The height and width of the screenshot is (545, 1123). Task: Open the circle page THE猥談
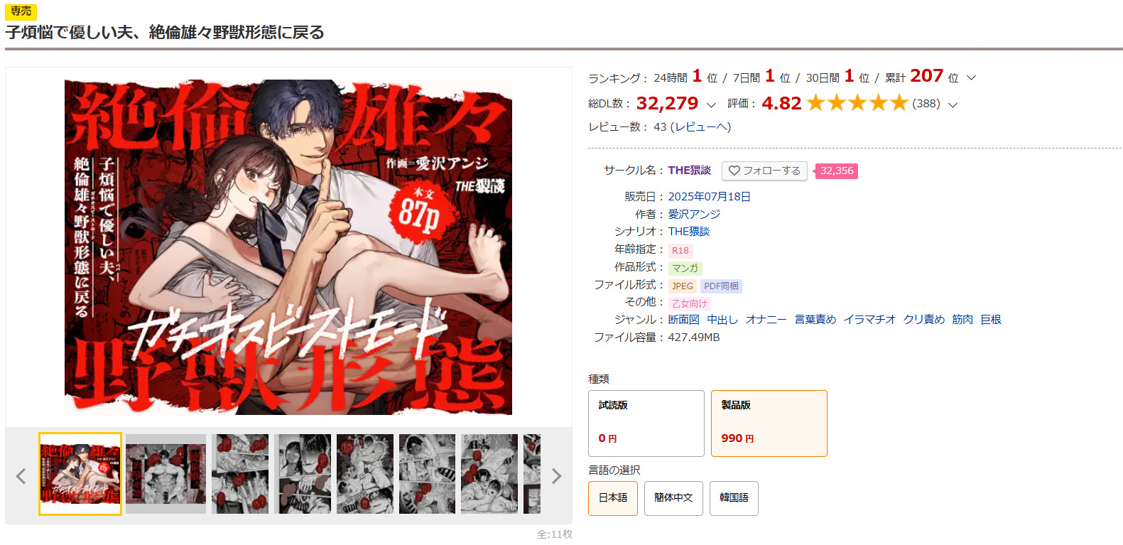click(689, 171)
